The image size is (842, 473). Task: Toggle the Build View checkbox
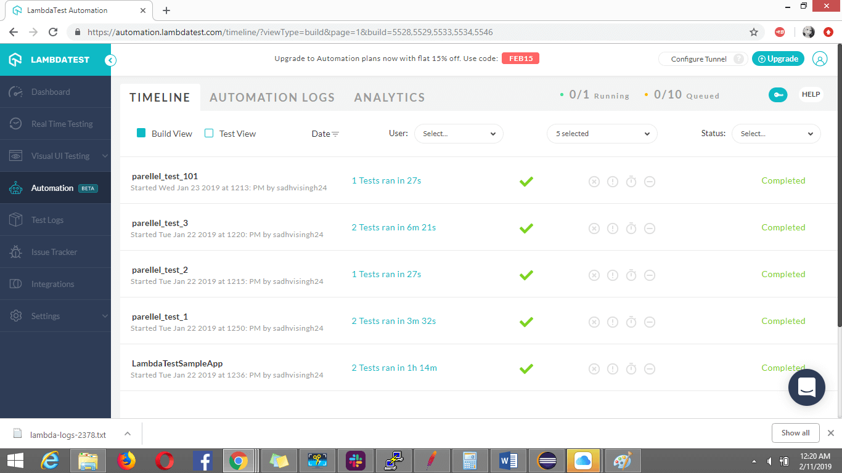tap(141, 133)
